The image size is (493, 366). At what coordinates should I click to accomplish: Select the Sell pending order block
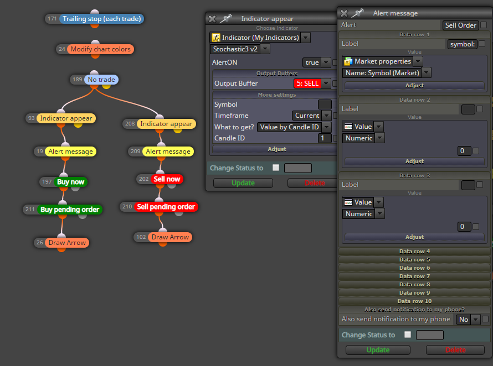(166, 207)
